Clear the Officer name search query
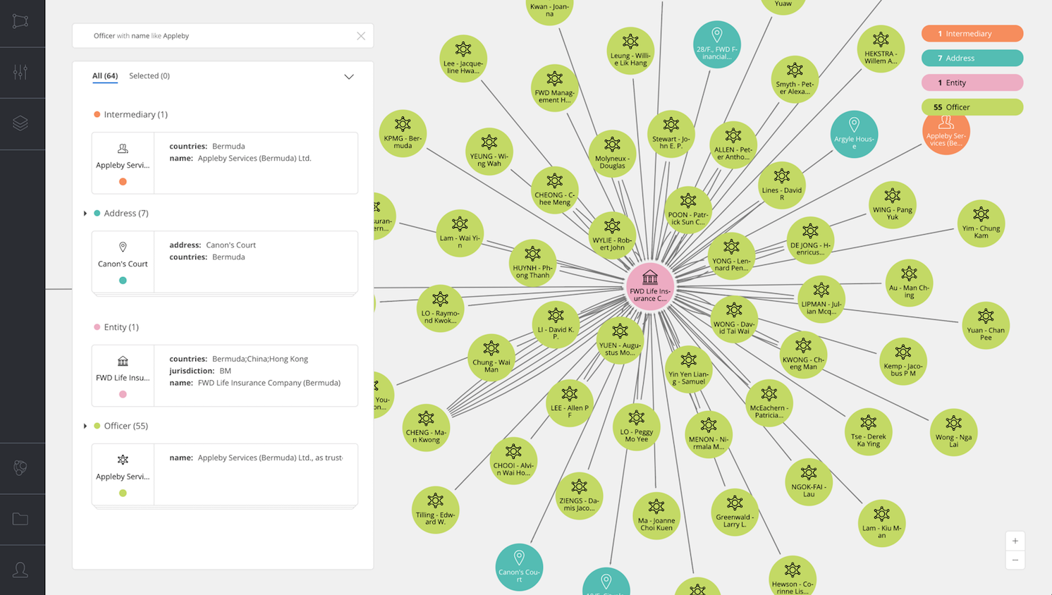 (361, 36)
